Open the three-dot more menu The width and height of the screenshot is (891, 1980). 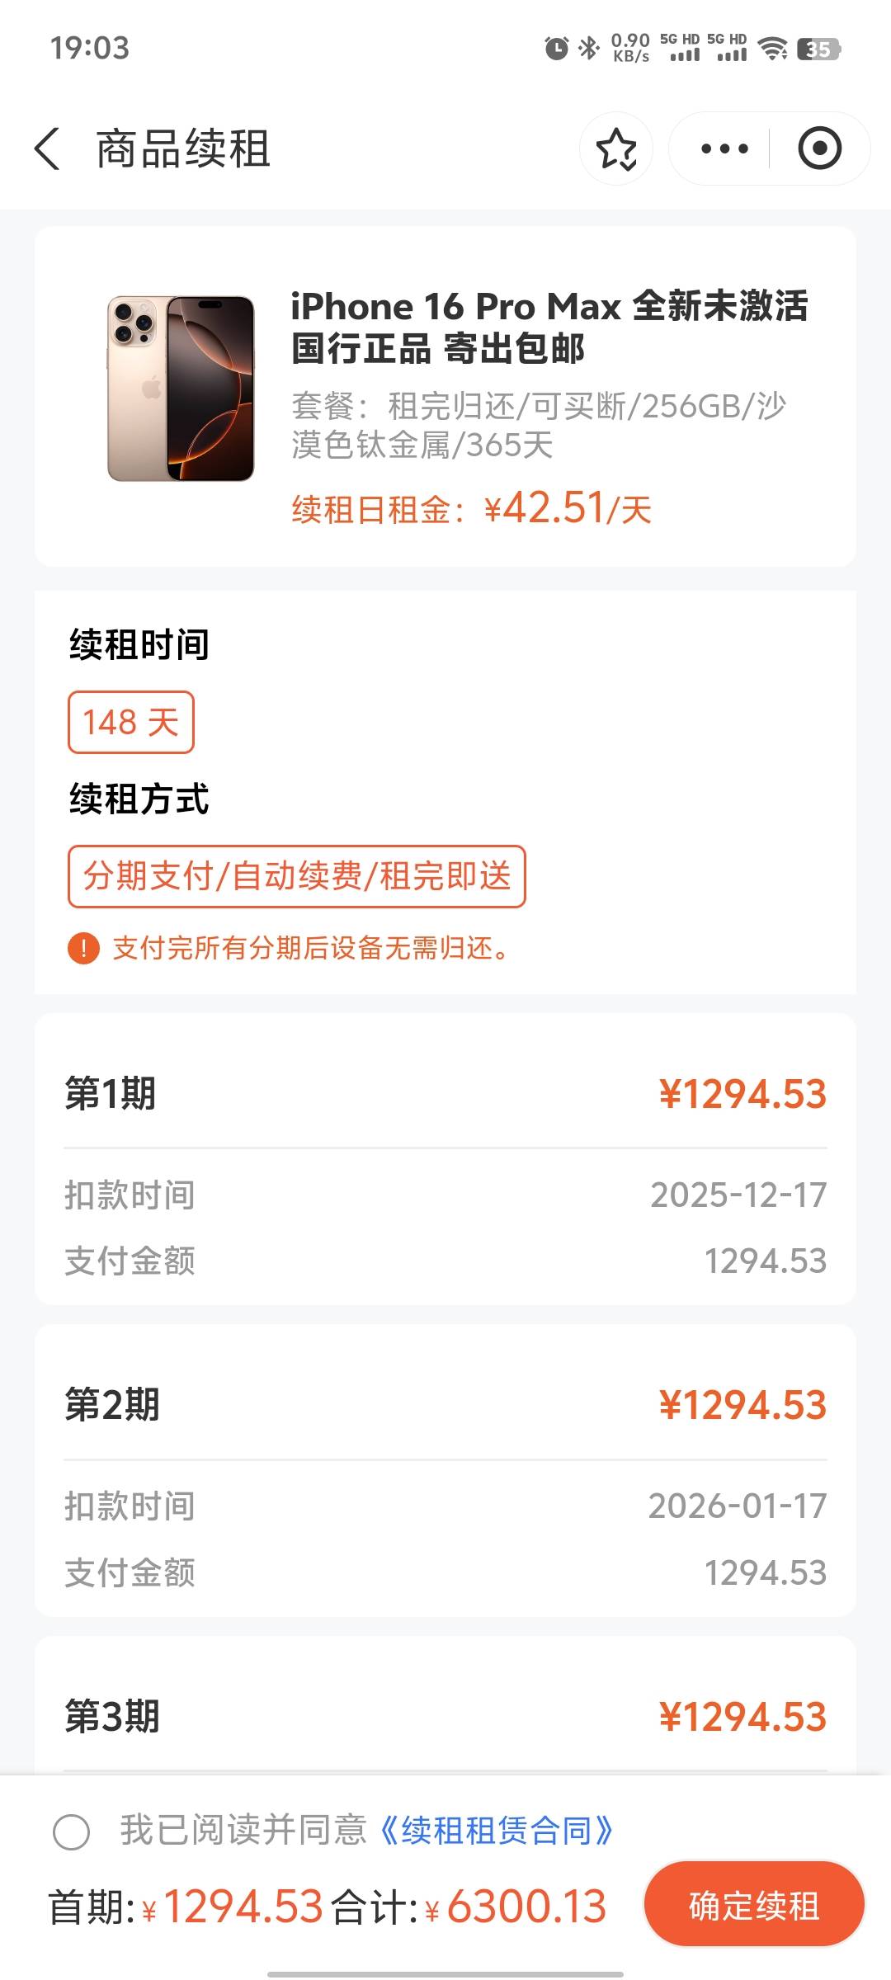(724, 149)
